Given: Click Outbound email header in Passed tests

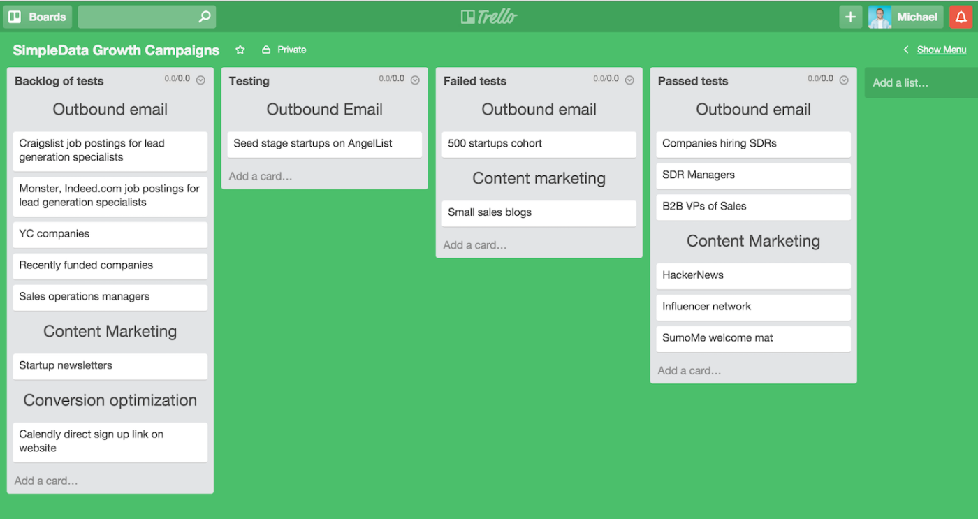Looking at the screenshot, I should pyautogui.click(x=754, y=109).
